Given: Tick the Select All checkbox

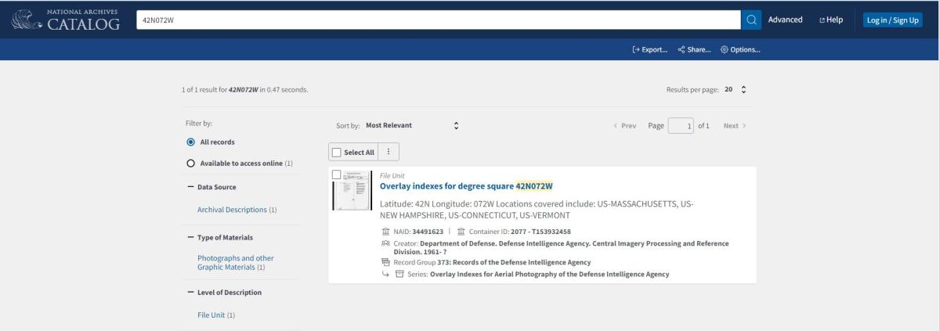Looking at the screenshot, I should click(x=338, y=152).
